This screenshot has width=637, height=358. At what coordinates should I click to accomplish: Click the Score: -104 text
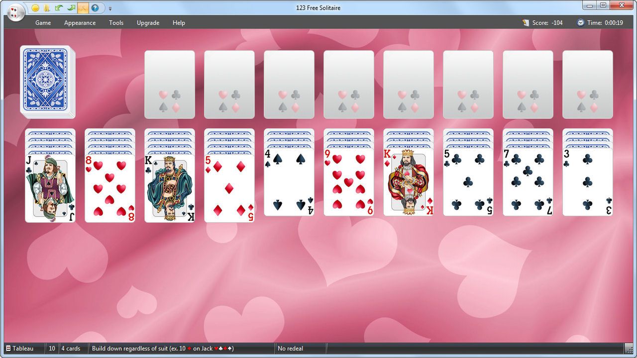(547, 23)
